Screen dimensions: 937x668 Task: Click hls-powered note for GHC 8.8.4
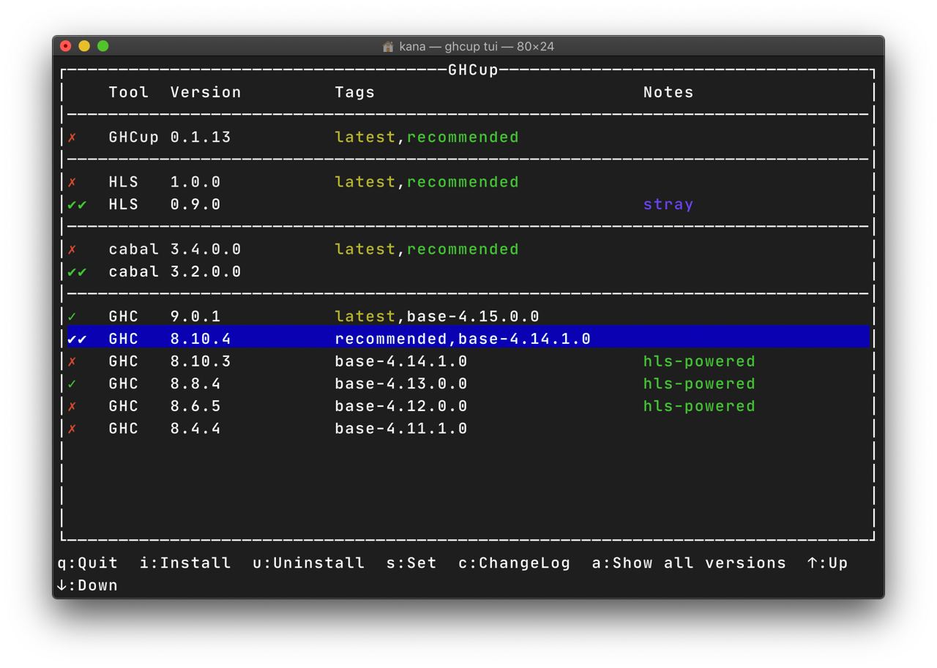(x=699, y=383)
